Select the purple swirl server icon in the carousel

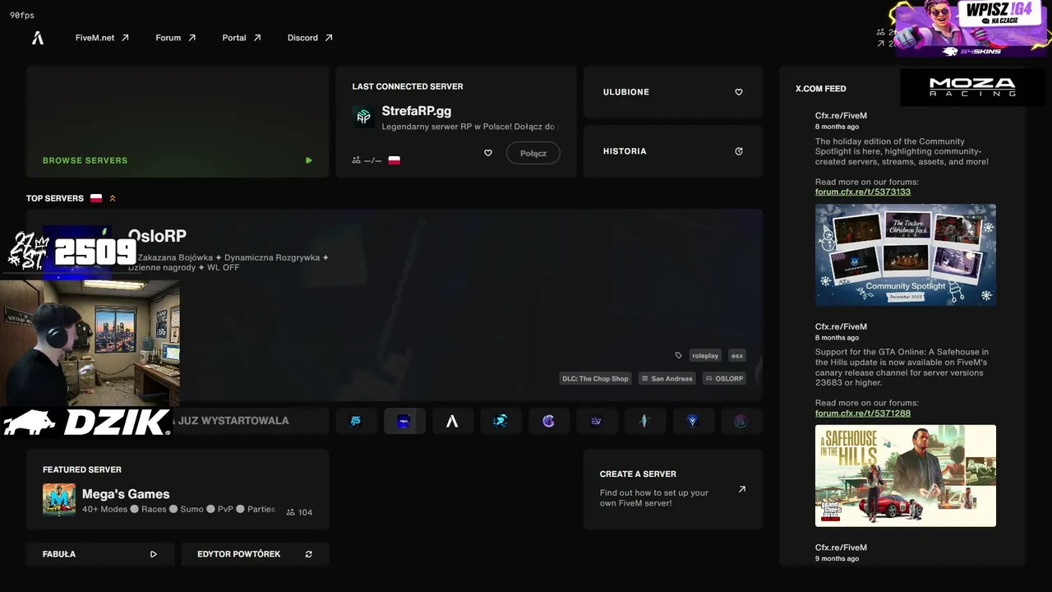click(x=548, y=421)
